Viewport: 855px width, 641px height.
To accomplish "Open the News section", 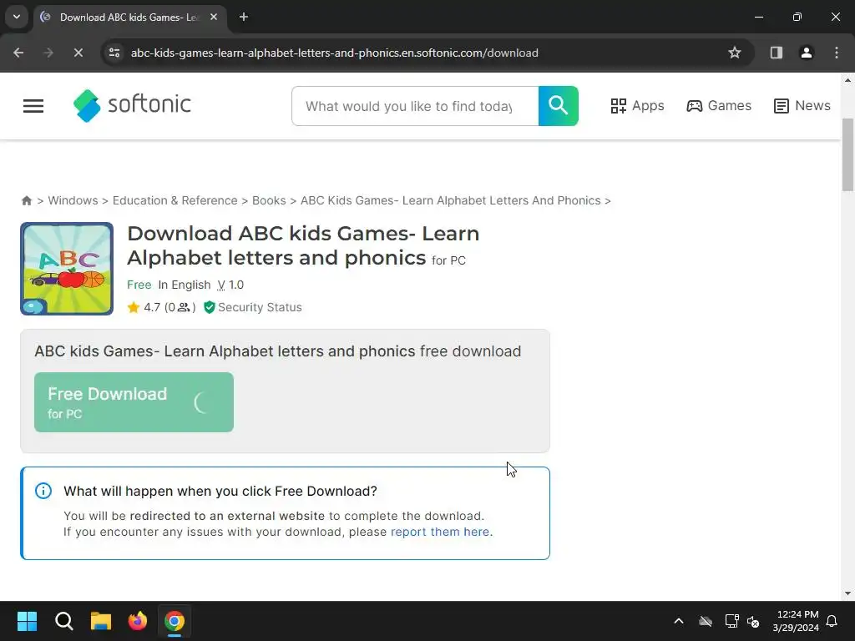I will pyautogui.click(x=802, y=106).
